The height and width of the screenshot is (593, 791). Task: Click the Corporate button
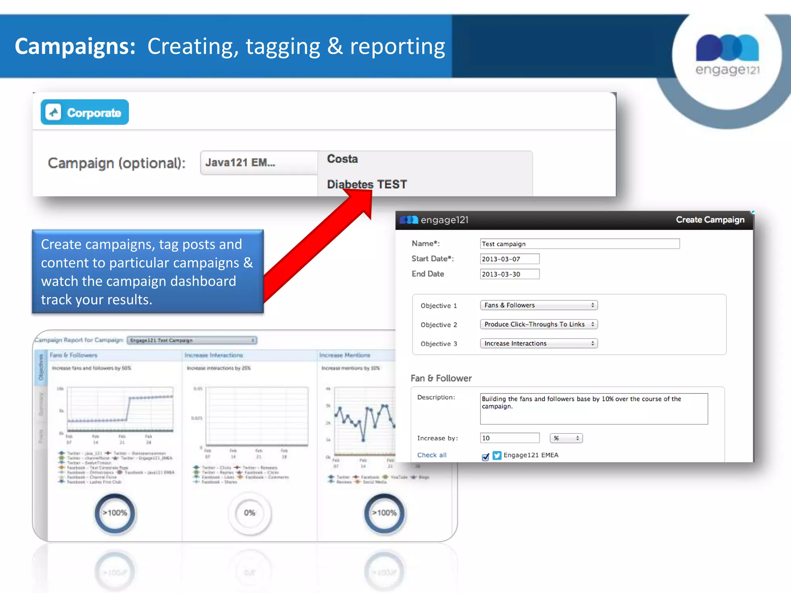pos(85,112)
